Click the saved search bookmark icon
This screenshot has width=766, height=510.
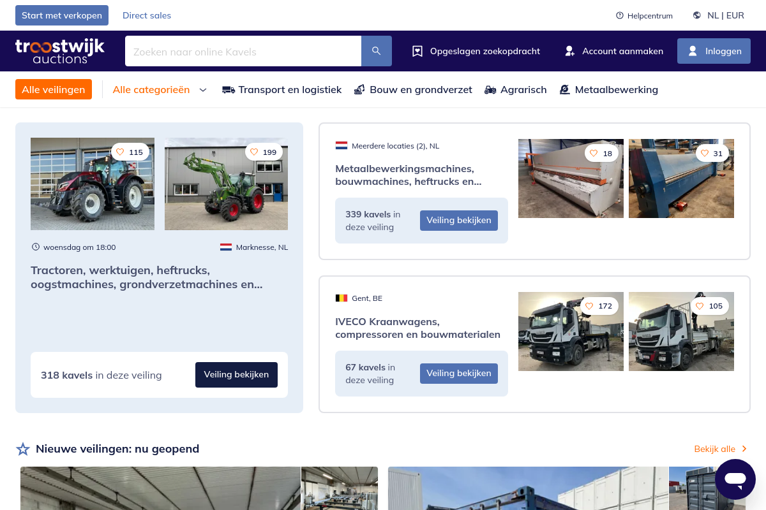coord(417,51)
